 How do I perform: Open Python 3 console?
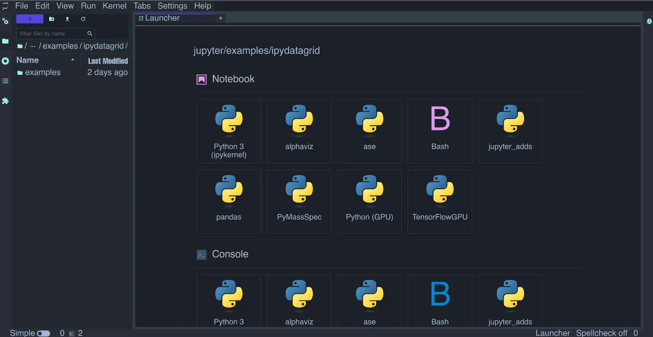(229, 301)
